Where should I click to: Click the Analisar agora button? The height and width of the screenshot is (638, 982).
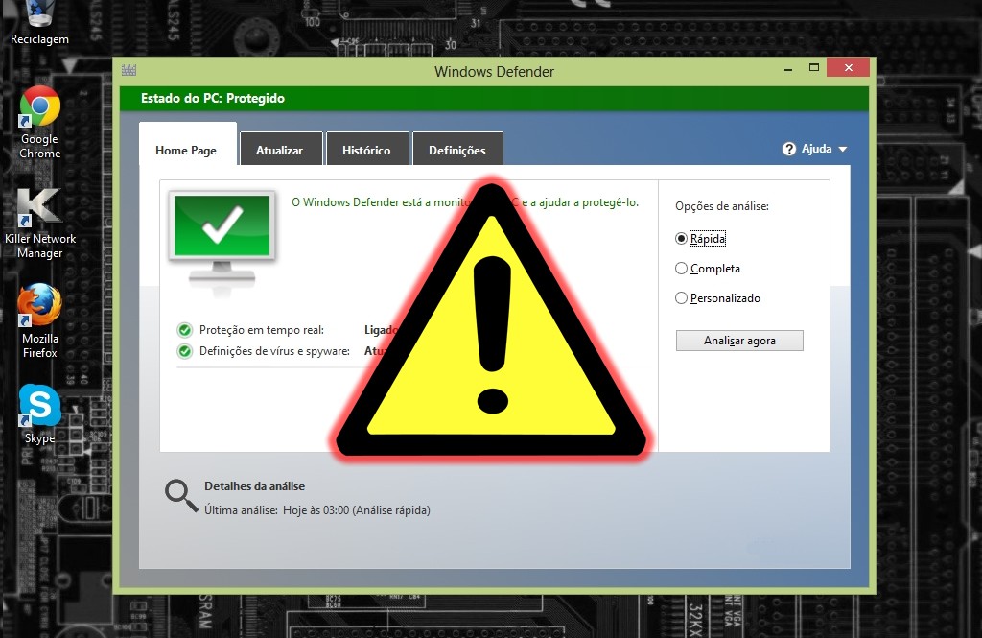(739, 341)
